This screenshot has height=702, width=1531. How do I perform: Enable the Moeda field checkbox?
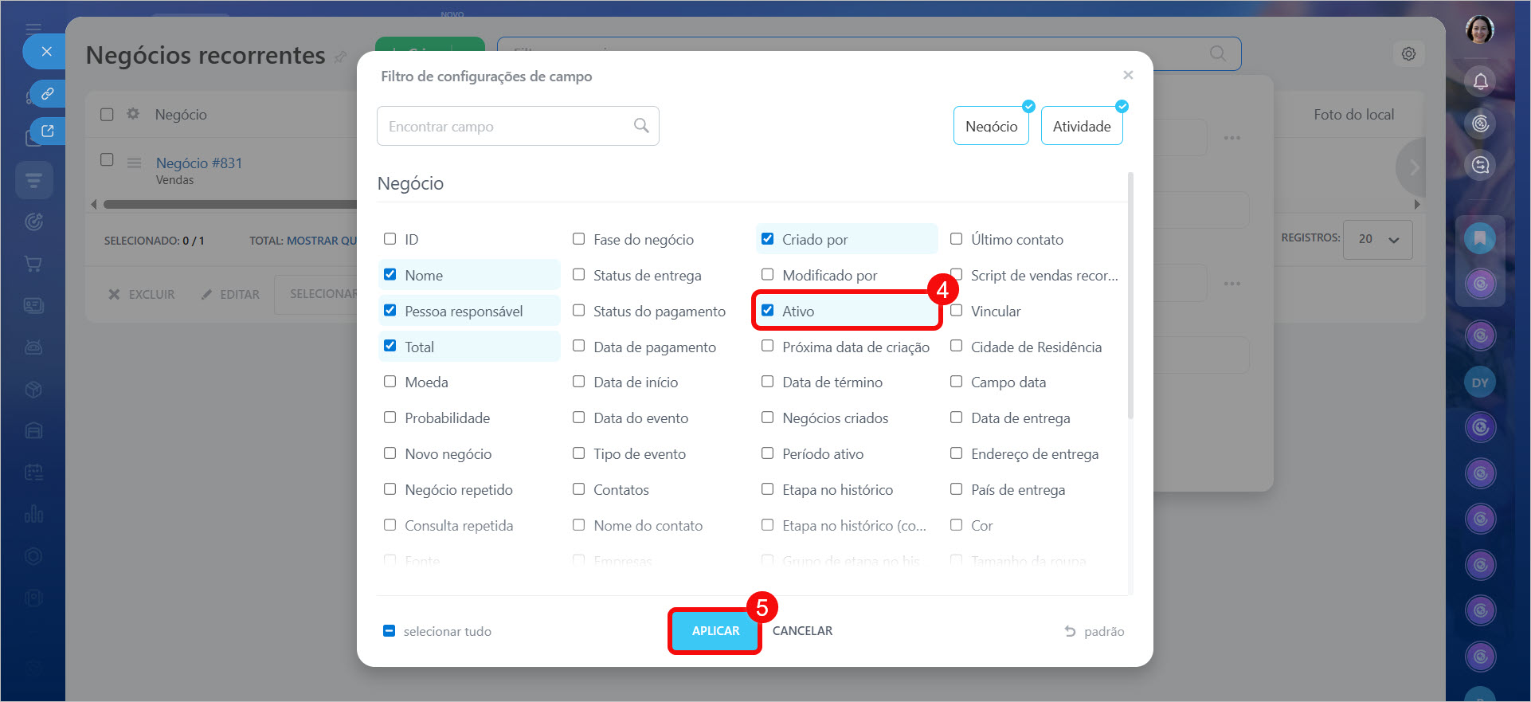[x=390, y=382]
